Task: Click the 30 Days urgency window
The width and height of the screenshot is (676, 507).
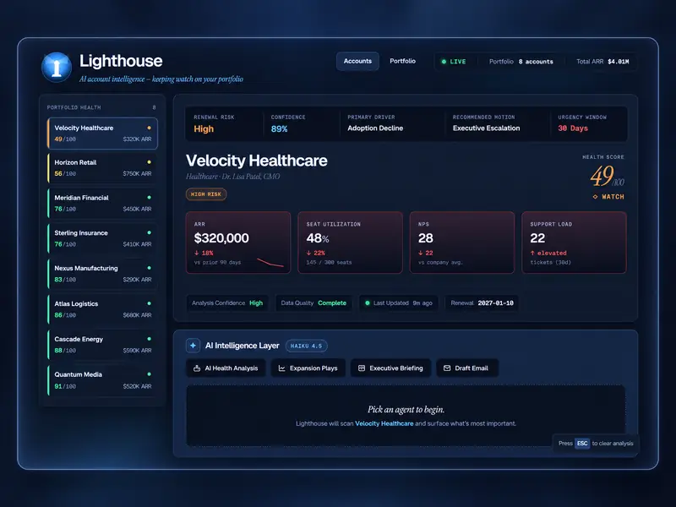Action: [x=573, y=128]
